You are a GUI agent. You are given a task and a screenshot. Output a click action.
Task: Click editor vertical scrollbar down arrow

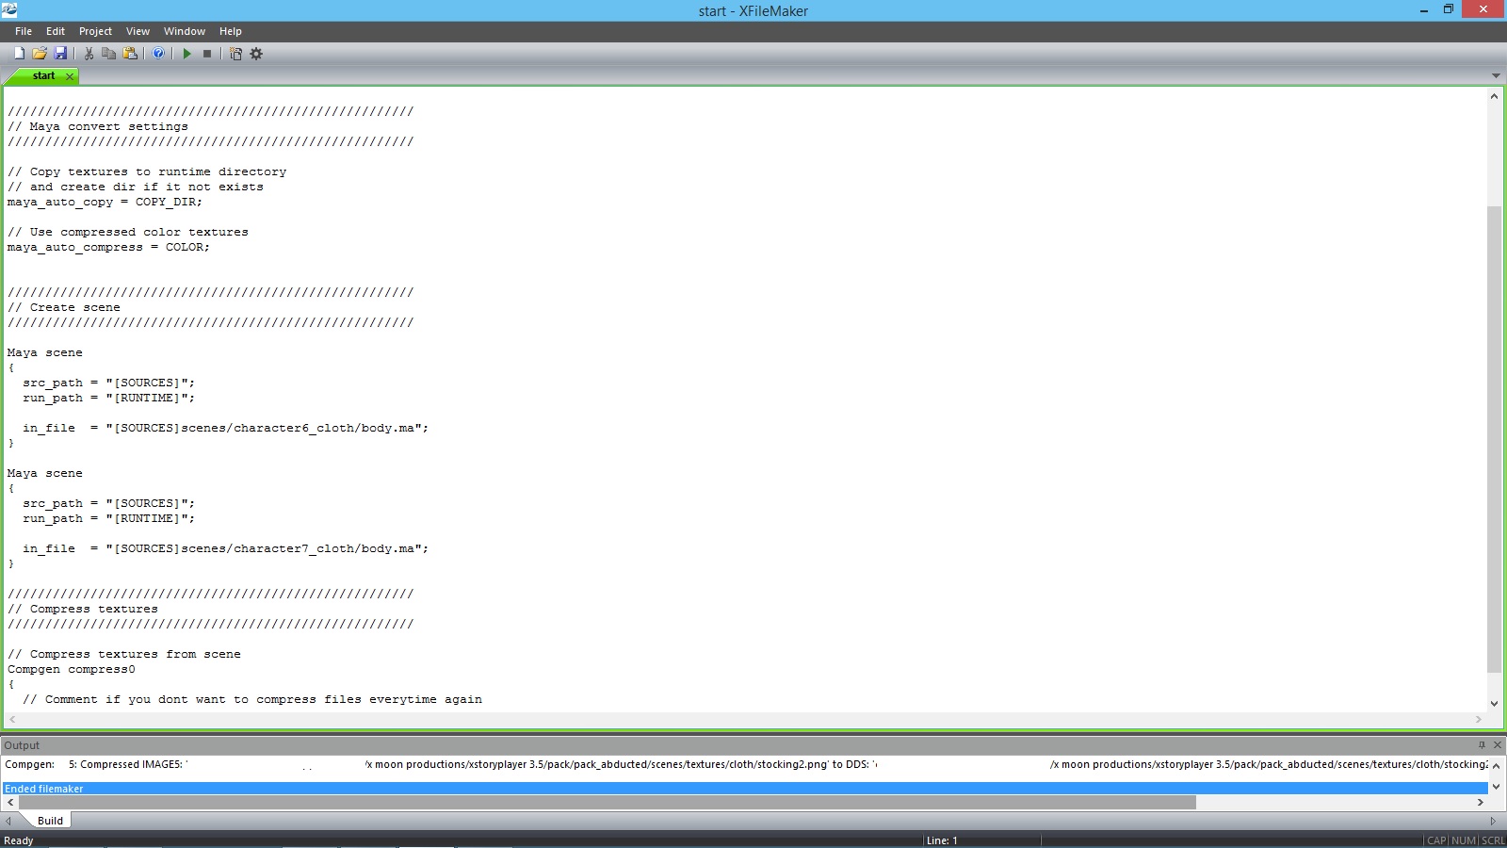coord(1495,703)
